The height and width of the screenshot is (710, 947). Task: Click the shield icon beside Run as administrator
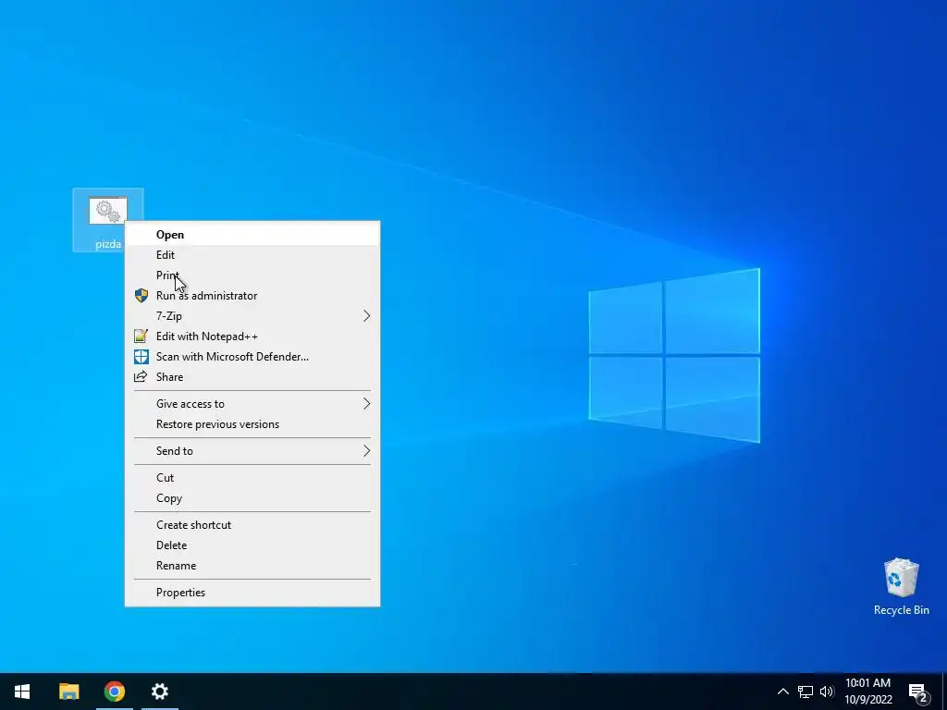tap(141, 296)
